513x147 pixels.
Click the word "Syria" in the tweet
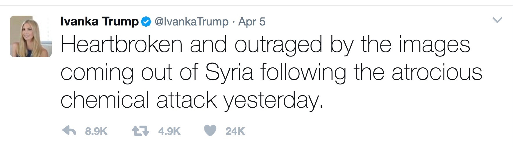(229, 72)
